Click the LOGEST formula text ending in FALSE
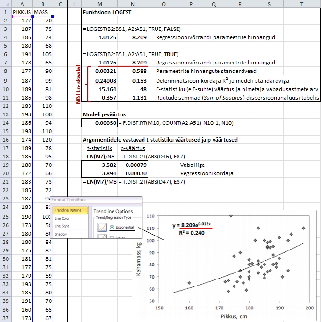Screen dimensions: 321x322 [x=132, y=29]
